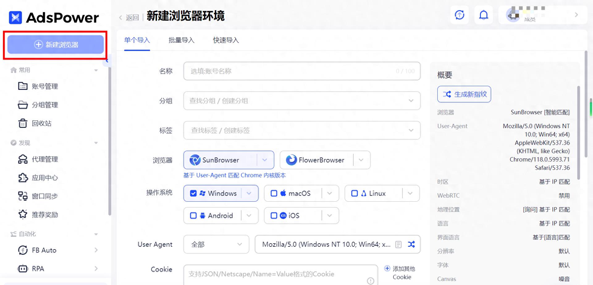Expand the SunBrowser version dropdown
The image size is (593, 285).
click(265, 160)
